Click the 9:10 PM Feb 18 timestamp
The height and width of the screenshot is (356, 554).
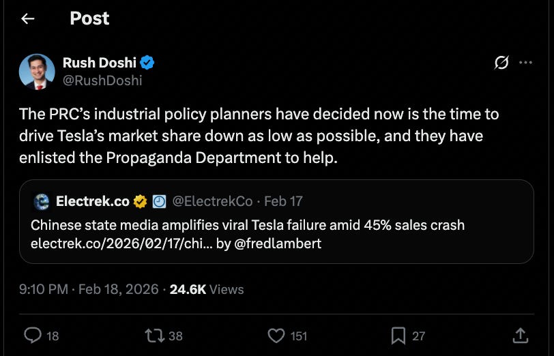click(x=89, y=289)
